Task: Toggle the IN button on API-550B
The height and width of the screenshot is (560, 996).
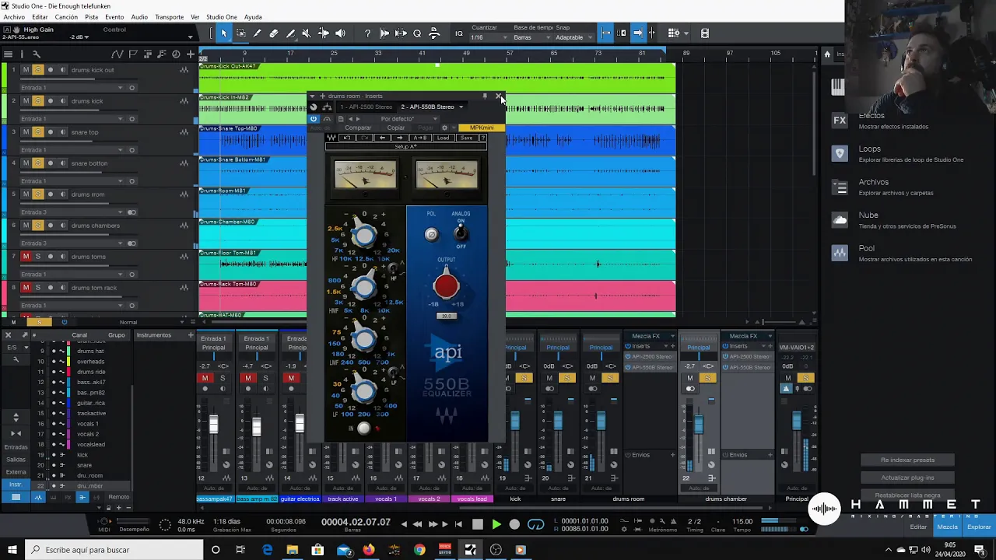Action: coord(363,428)
